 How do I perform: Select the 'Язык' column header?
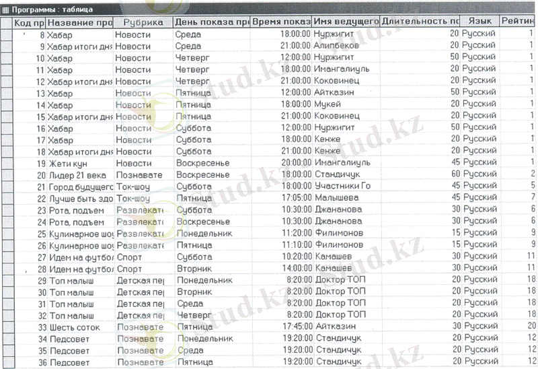coord(479,21)
